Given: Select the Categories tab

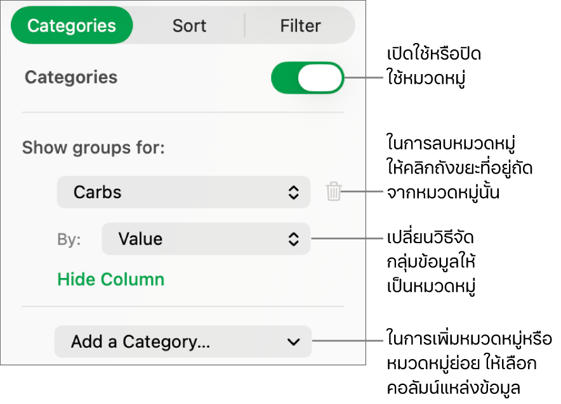Looking at the screenshot, I should click(x=72, y=26).
